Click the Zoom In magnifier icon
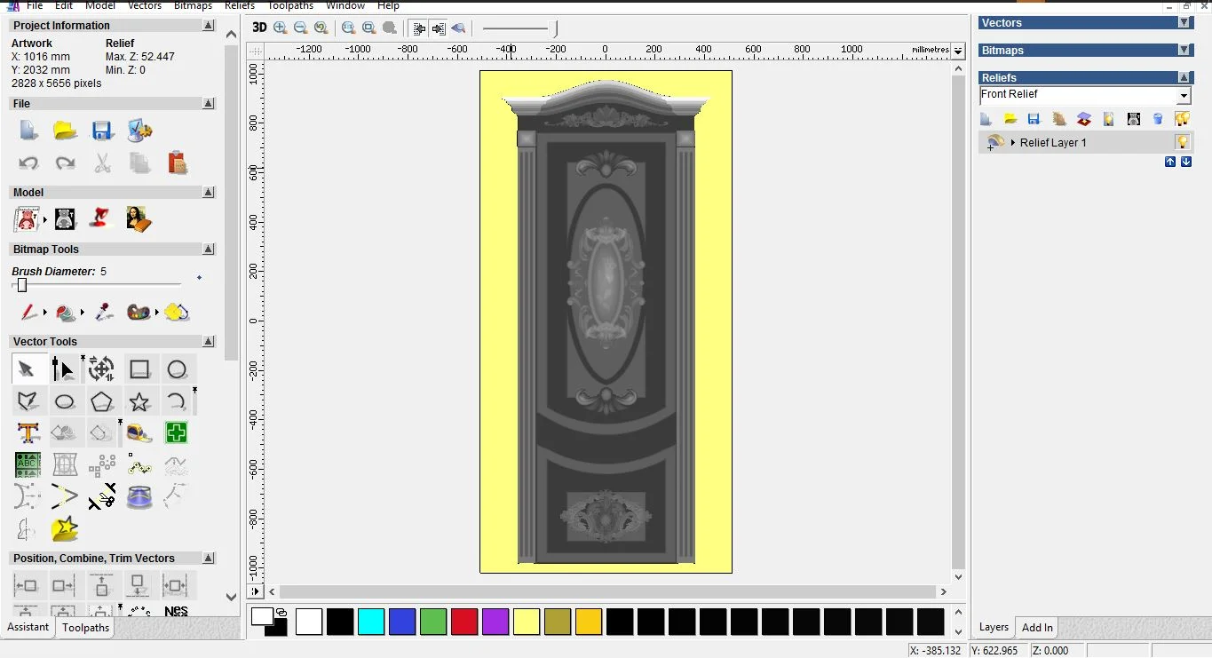This screenshot has width=1212, height=658. point(281,28)
